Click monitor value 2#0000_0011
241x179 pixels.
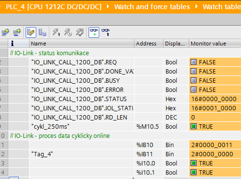tap(215, 145)
